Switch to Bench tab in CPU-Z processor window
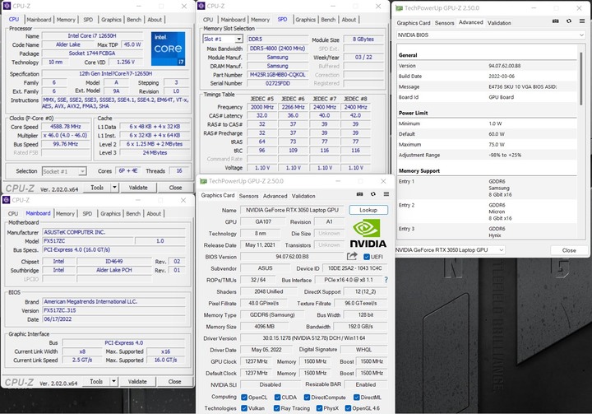The height and width of the screenshot is (414, 592). tap(134, 20)
